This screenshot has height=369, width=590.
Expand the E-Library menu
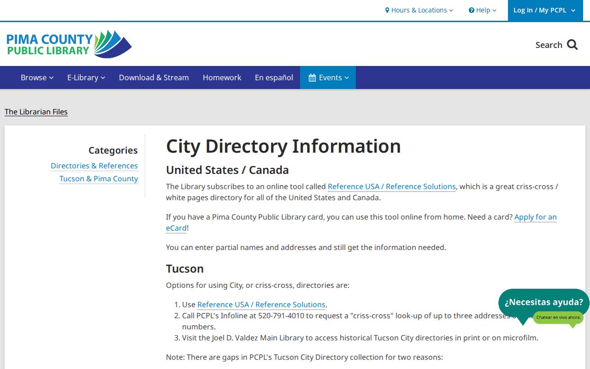(x=86, y=77)
